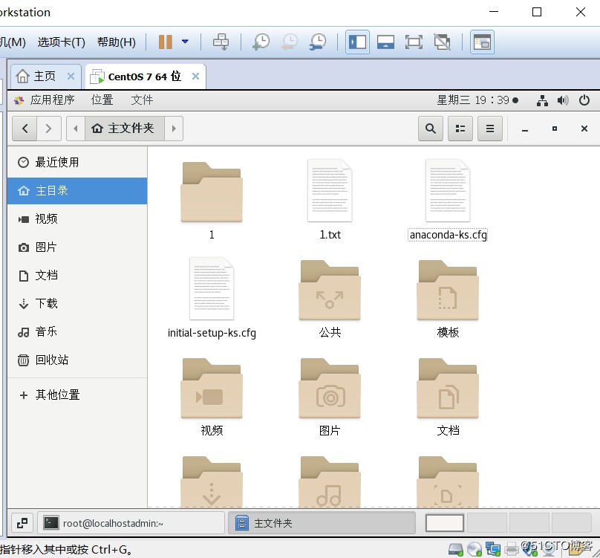The height and width of the screenshot is (558, 600).
Task: Expand path bar right arrow after 主文件夹
Action: tap(173, 129)
